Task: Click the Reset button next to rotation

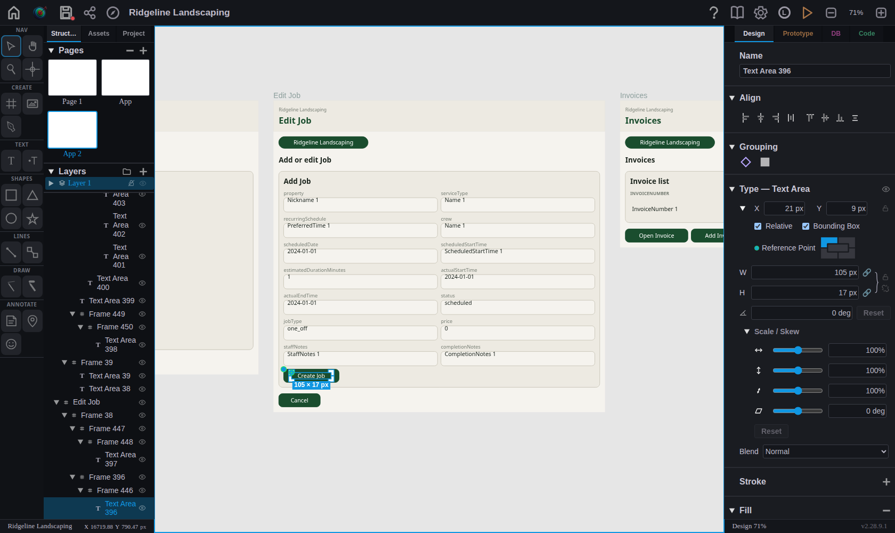Action: [x=874, y=313]
